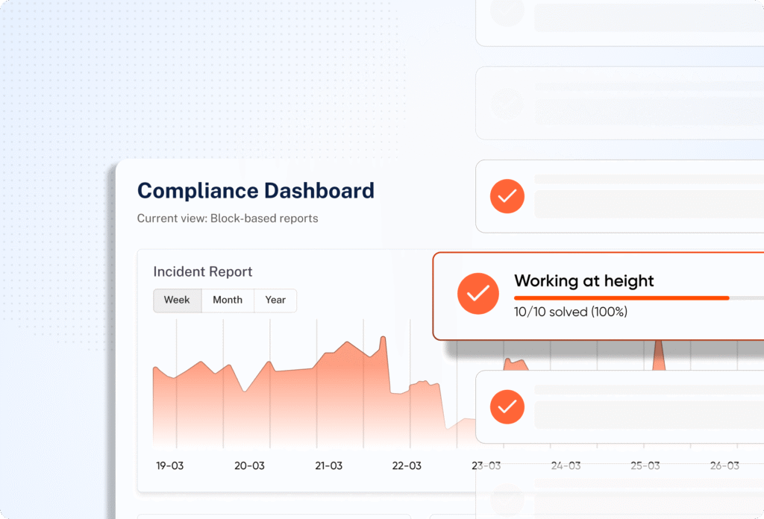764x519 pixels.
Task: Click the orange check badge in the third report card
Action: (507, 196)
